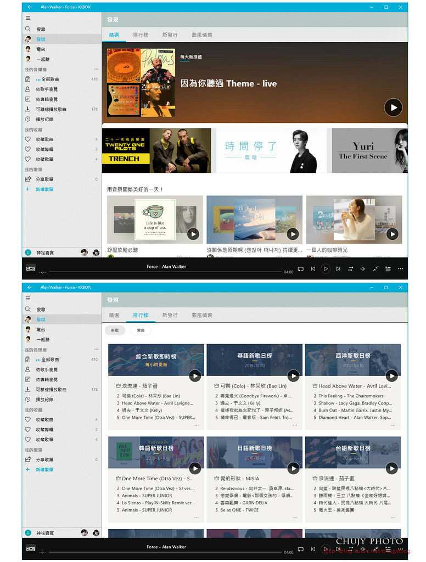
Task: Toggle shuffle/repeat in top window player
Action: (x=350, y=269)
